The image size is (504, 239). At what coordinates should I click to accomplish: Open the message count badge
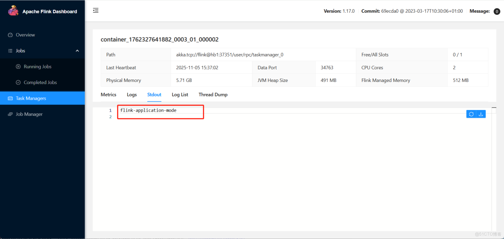point(497,11)
